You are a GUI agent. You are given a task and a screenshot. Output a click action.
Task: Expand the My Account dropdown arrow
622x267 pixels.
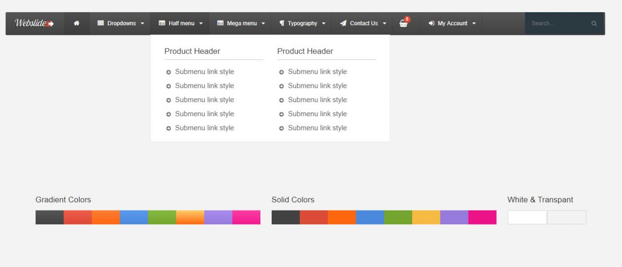point(474,23)
